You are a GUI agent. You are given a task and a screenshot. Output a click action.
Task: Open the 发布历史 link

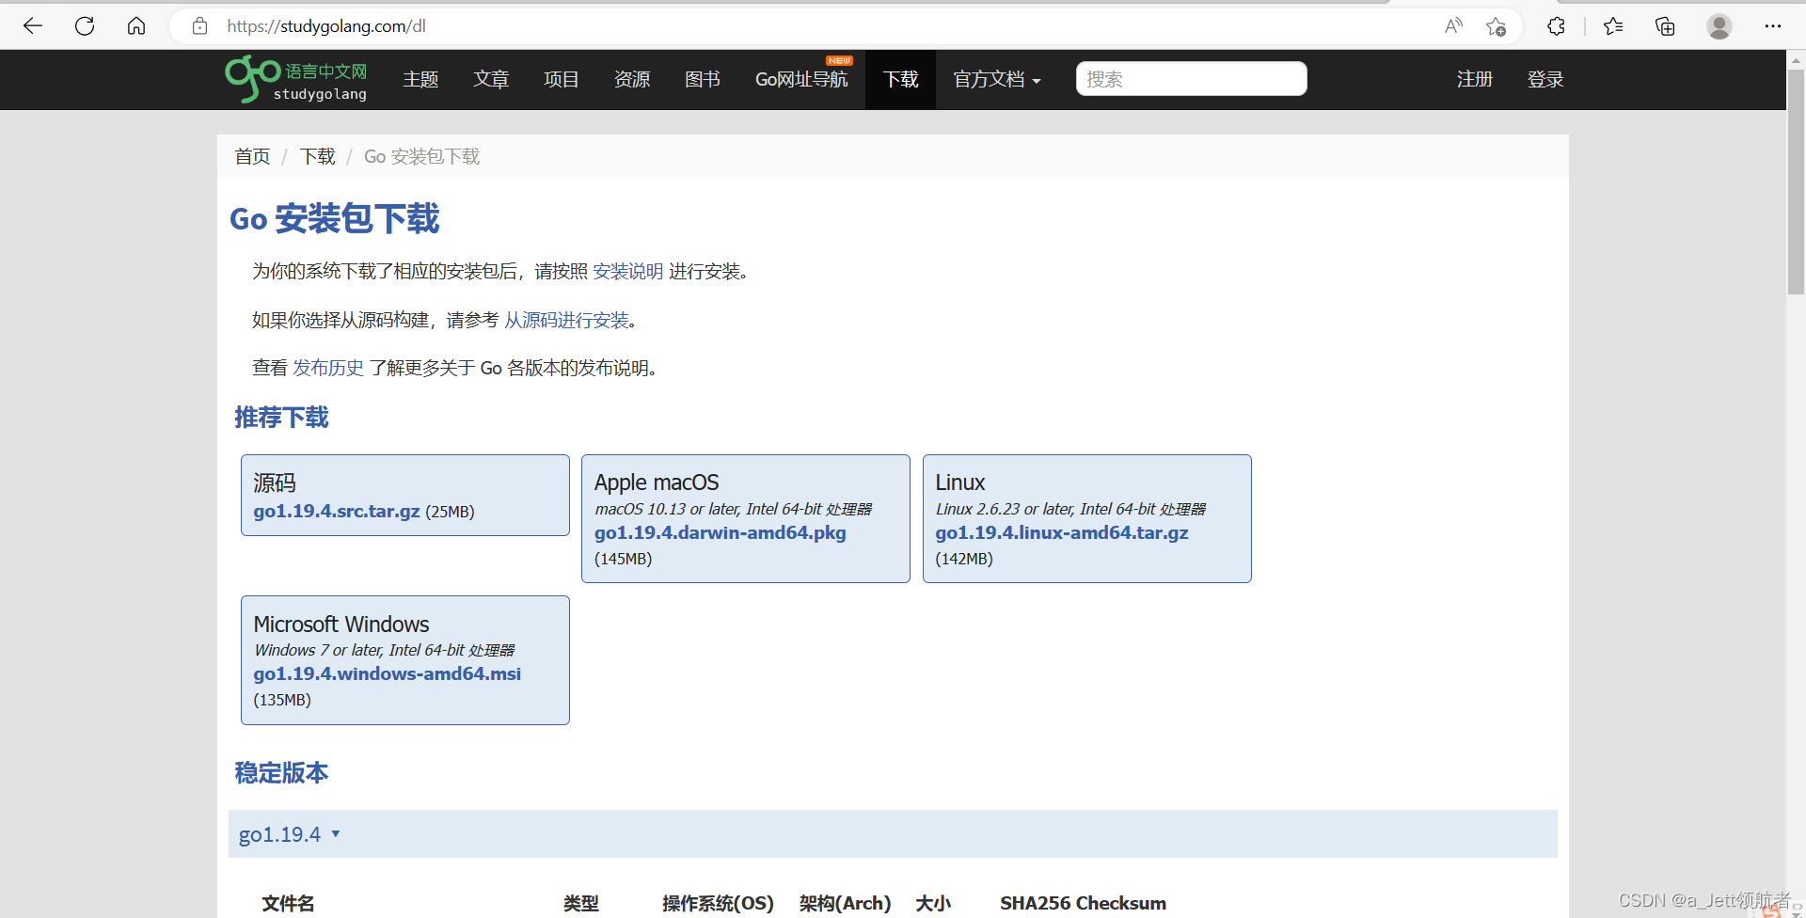pos(328,368)
